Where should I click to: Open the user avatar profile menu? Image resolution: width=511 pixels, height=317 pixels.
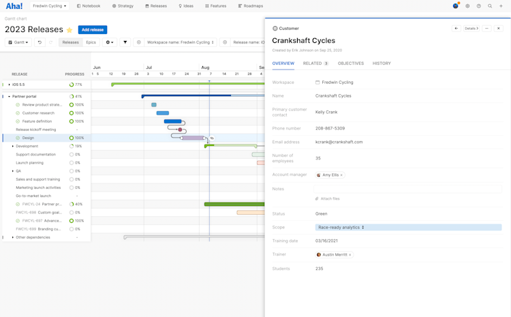pos(456,6)
